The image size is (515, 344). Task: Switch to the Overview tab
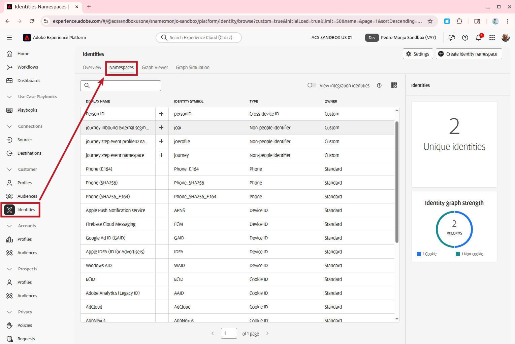(x=92, y=68)
